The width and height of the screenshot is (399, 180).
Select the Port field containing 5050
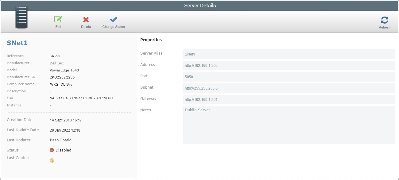click(289, 77)
